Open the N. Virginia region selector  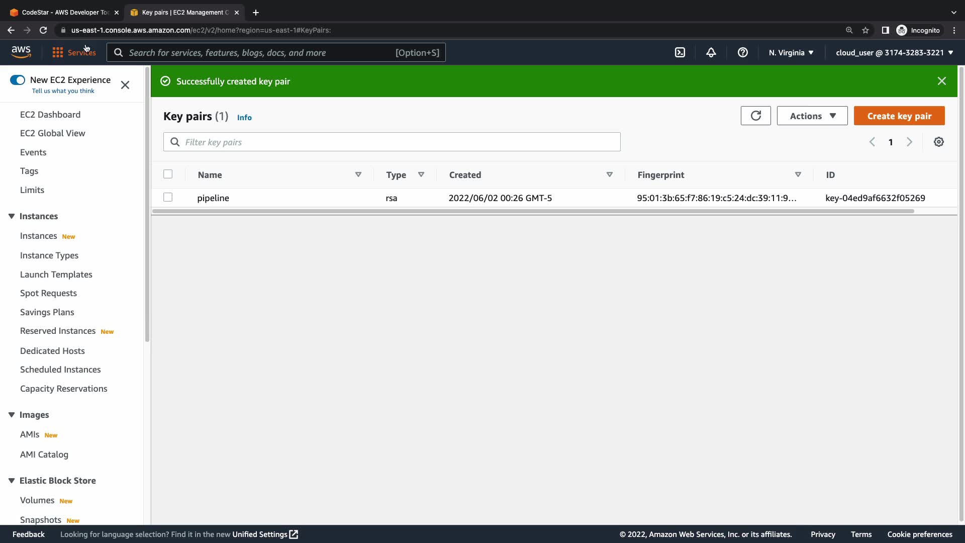(x=791, y=52)
